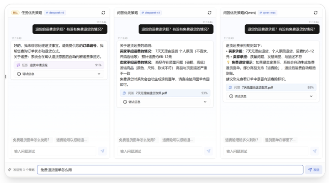Open 退货申请流程 task reference row
The width and height of the screenshot is (329, 183).
pos(59,65)
